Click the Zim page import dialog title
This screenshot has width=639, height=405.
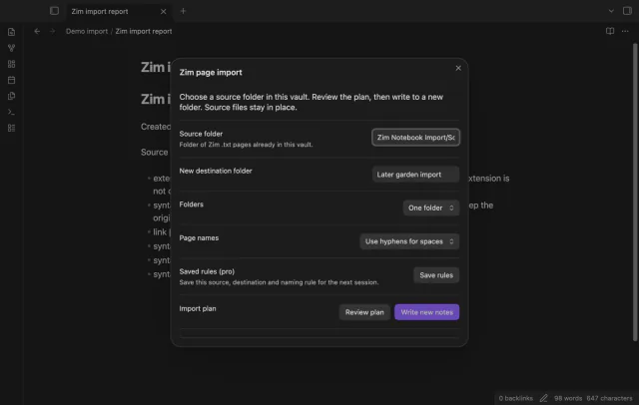click(211, 72)
